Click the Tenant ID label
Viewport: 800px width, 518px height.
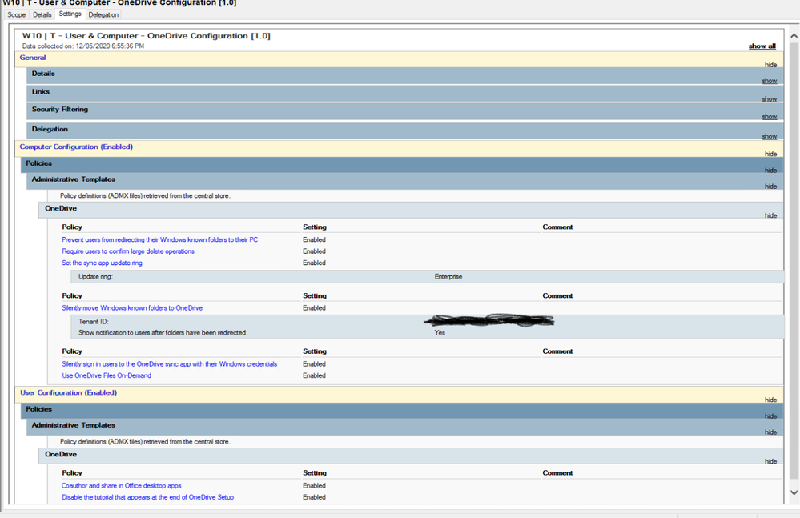pos(94,322)
